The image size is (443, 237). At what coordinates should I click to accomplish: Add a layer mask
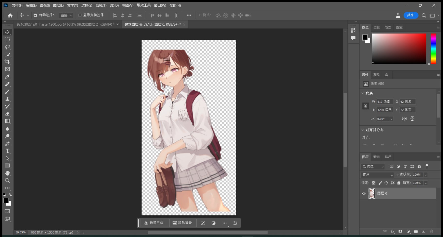click(400, 231)
